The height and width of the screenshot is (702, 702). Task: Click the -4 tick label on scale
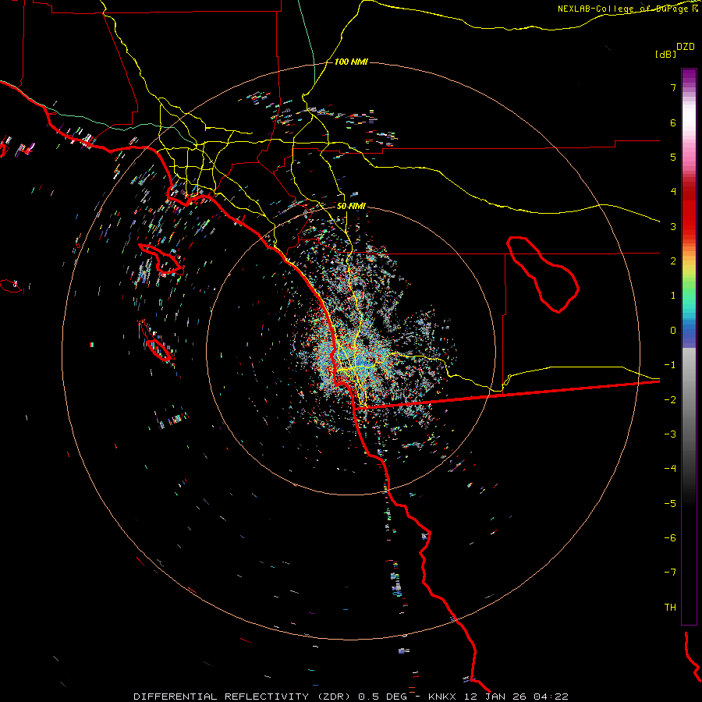(x=670, y=469)
